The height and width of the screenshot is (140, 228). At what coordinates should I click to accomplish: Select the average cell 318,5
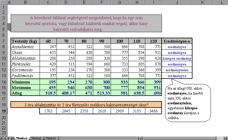point(48,93)
